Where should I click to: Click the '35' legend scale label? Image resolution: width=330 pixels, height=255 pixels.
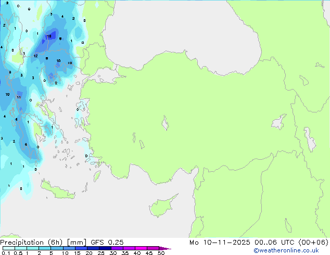coord(125,253)
